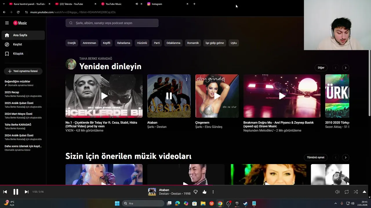The image size is (371, 208).
Task: Click the YouTube Music logo
Action: (20, 23)
